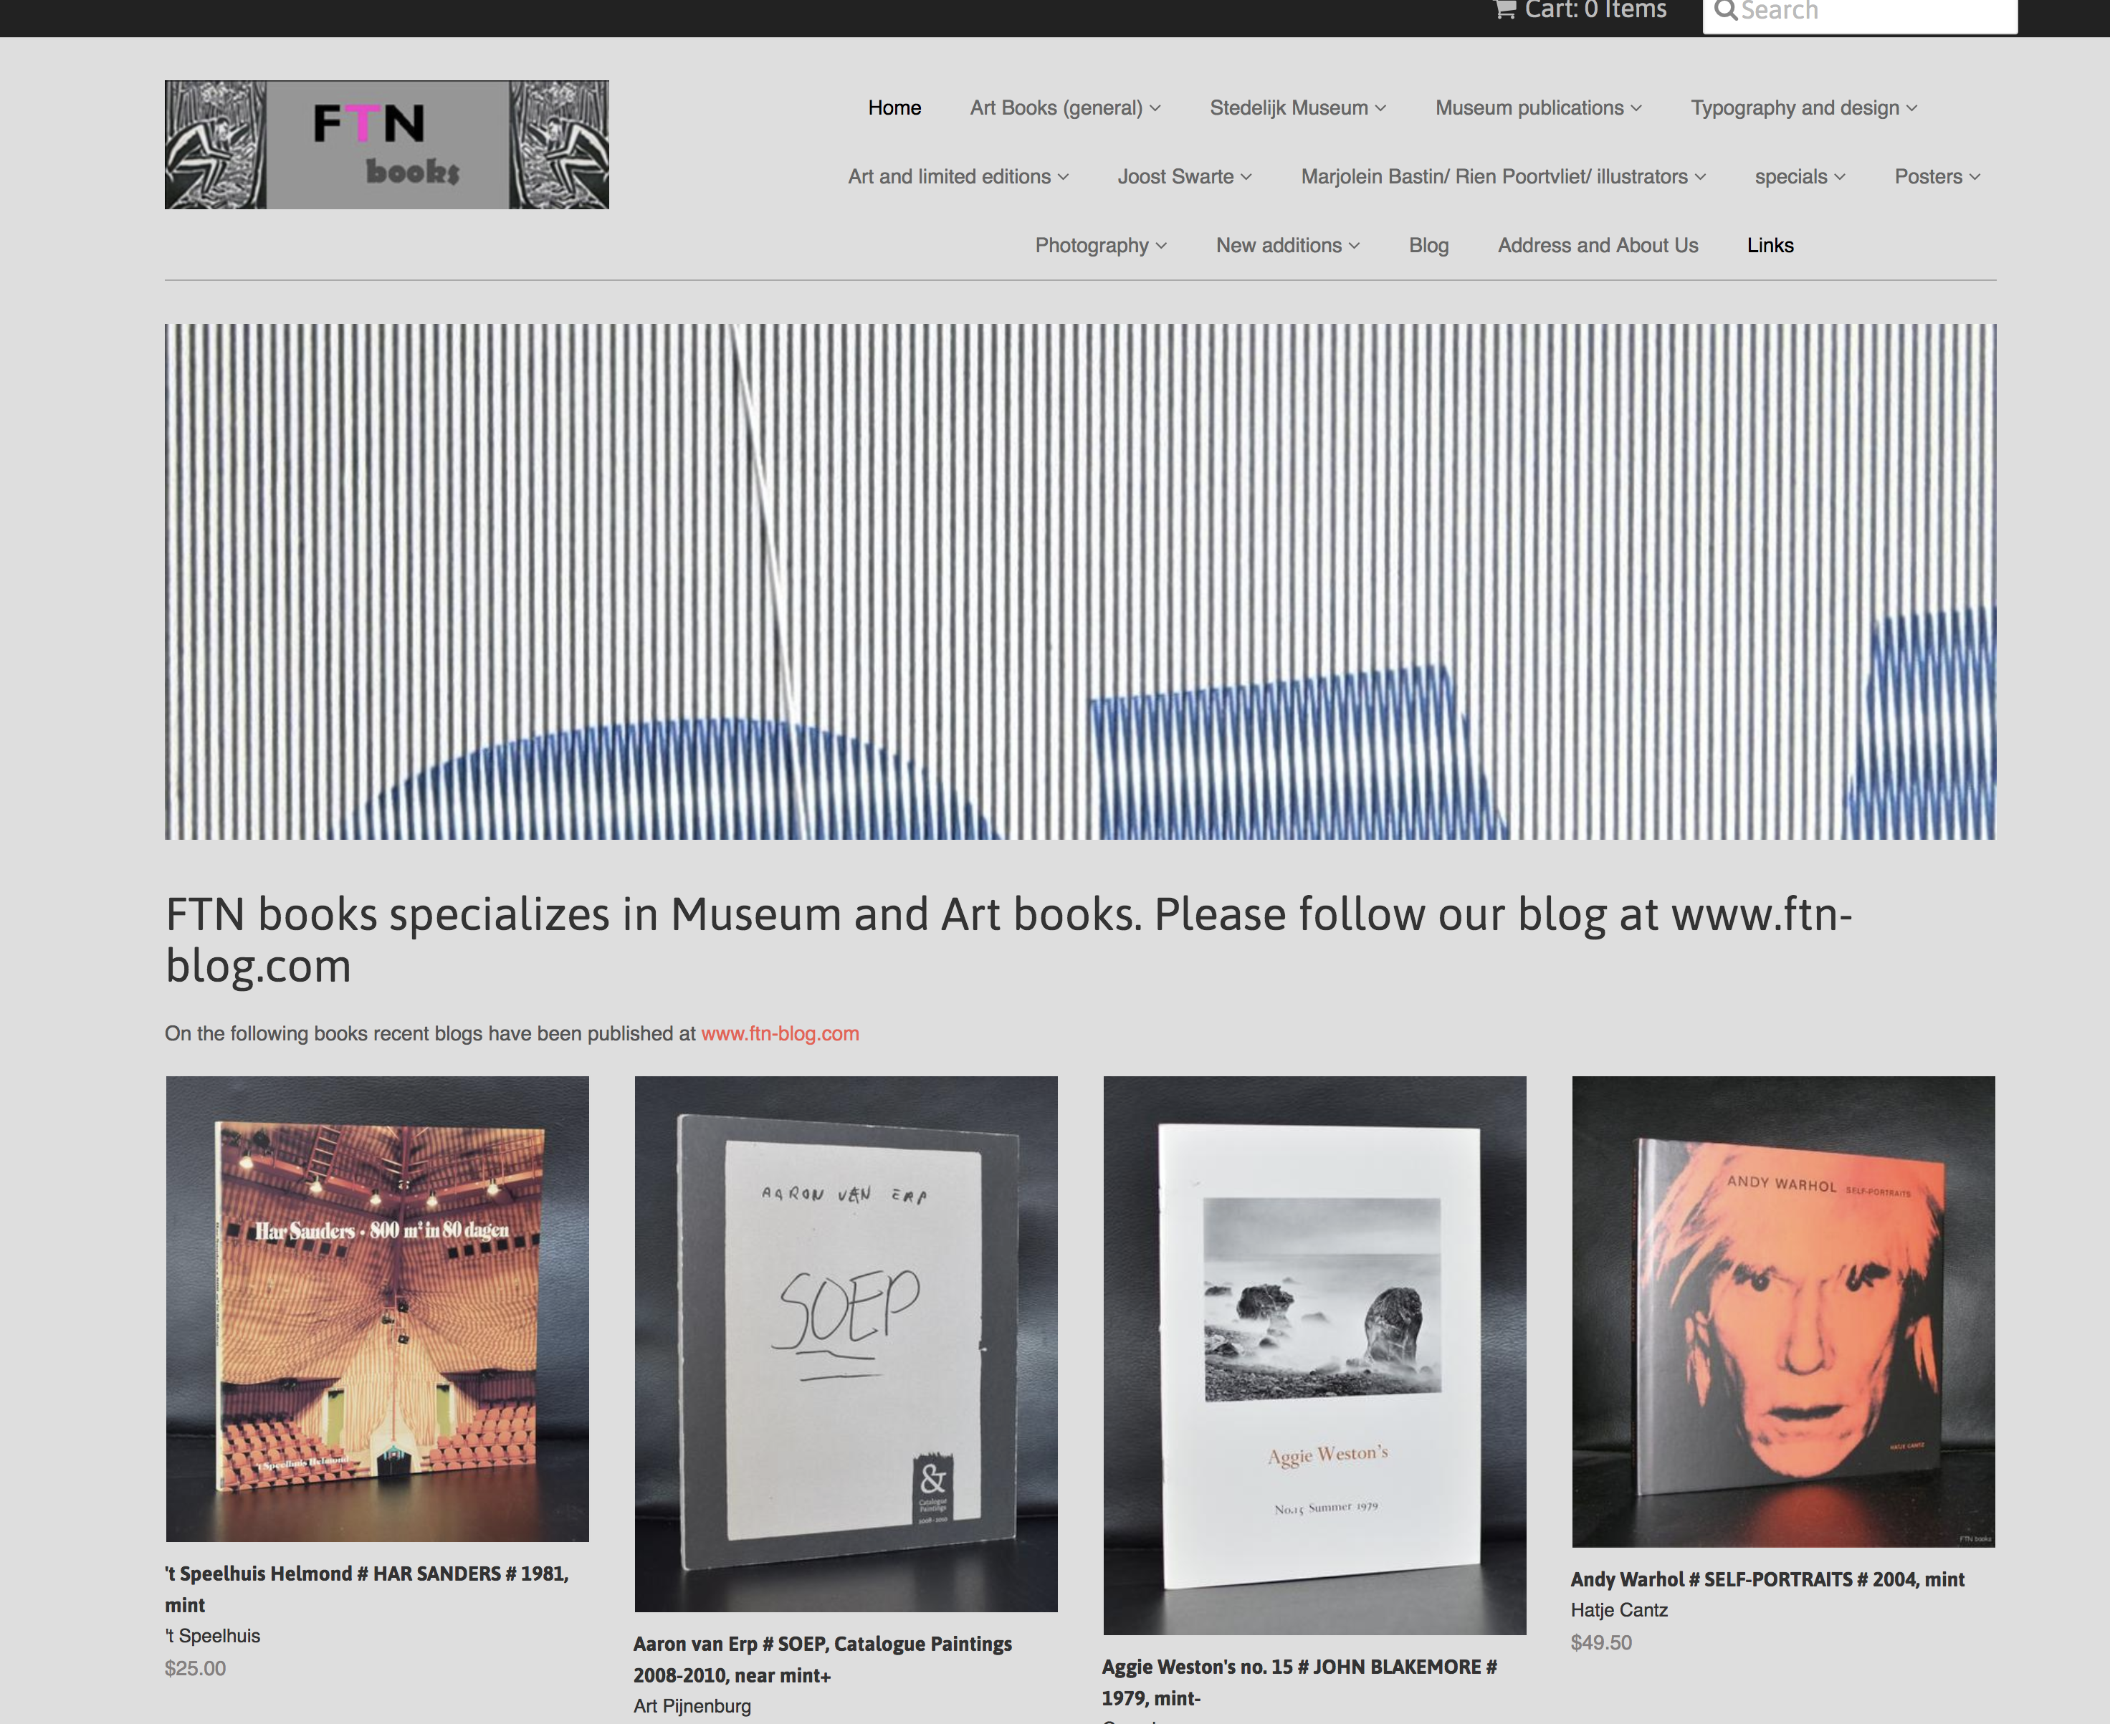
Task: Expand the Posters menu
Action: tap(1936, 177)
